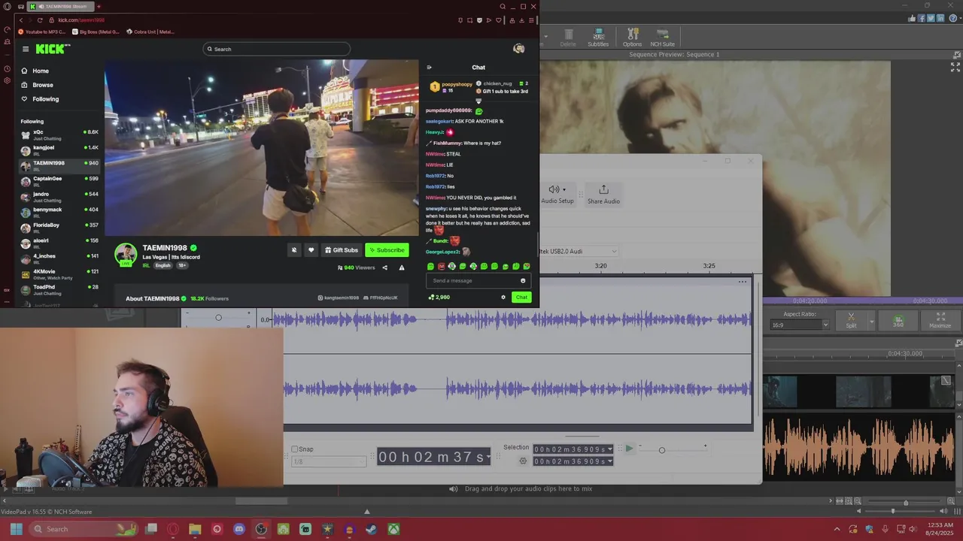Open NCH Suite in VideoPad toolbar

pyautogui.click(x=663, y=38)
